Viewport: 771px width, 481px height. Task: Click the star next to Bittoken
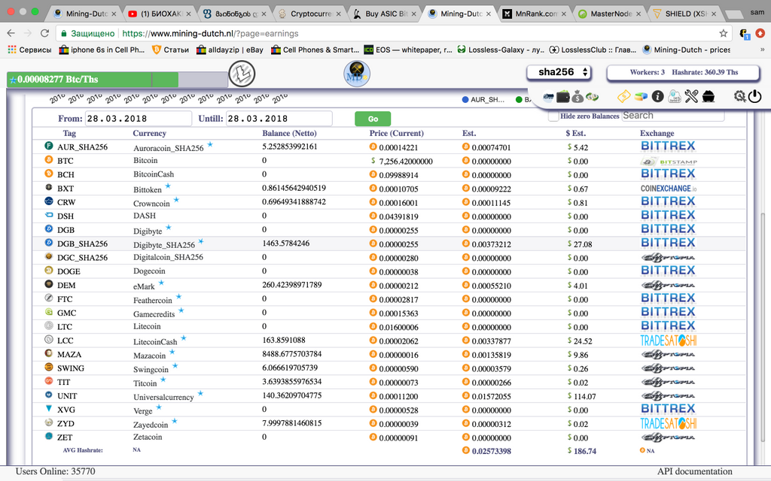tap(168, 186)
